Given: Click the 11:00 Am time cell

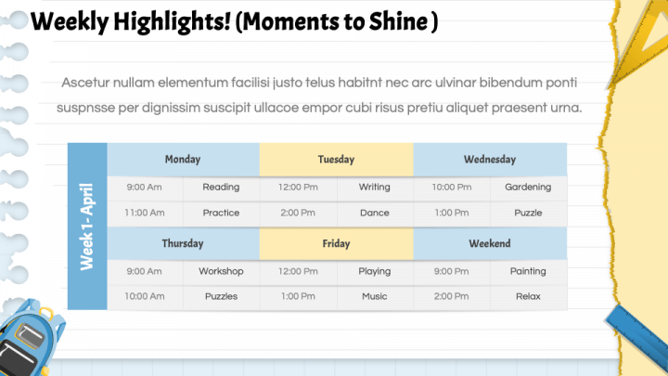Looking at the screenshot, I should click(x=145, y=213).
